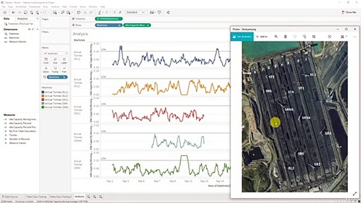Screen dimensions: 361x203
Task: Switch to the Analytics pane tab
Action: point(23,19)
